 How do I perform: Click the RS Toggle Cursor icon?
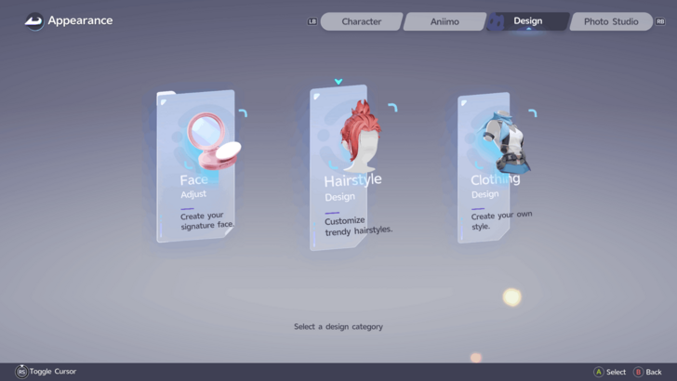(x=21, y=371)
